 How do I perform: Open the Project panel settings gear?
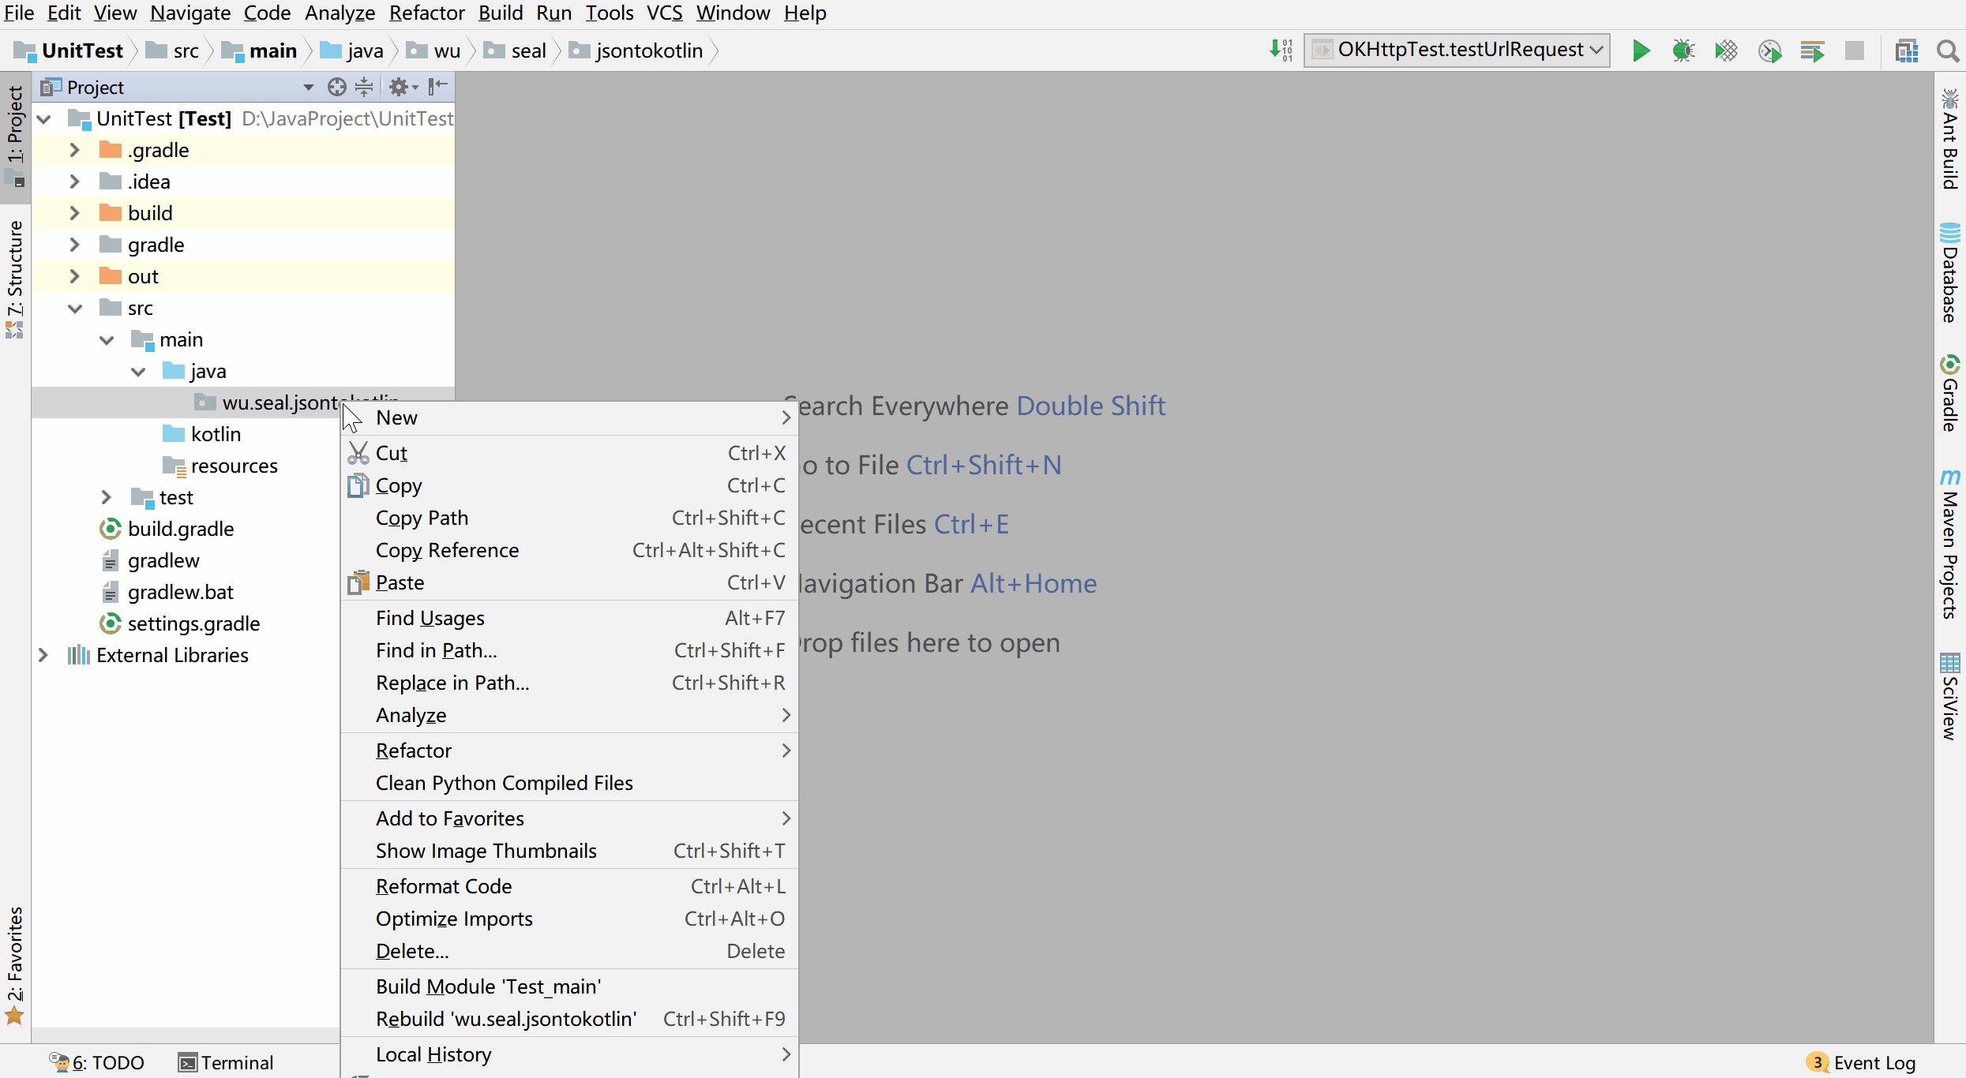[400, 87]
